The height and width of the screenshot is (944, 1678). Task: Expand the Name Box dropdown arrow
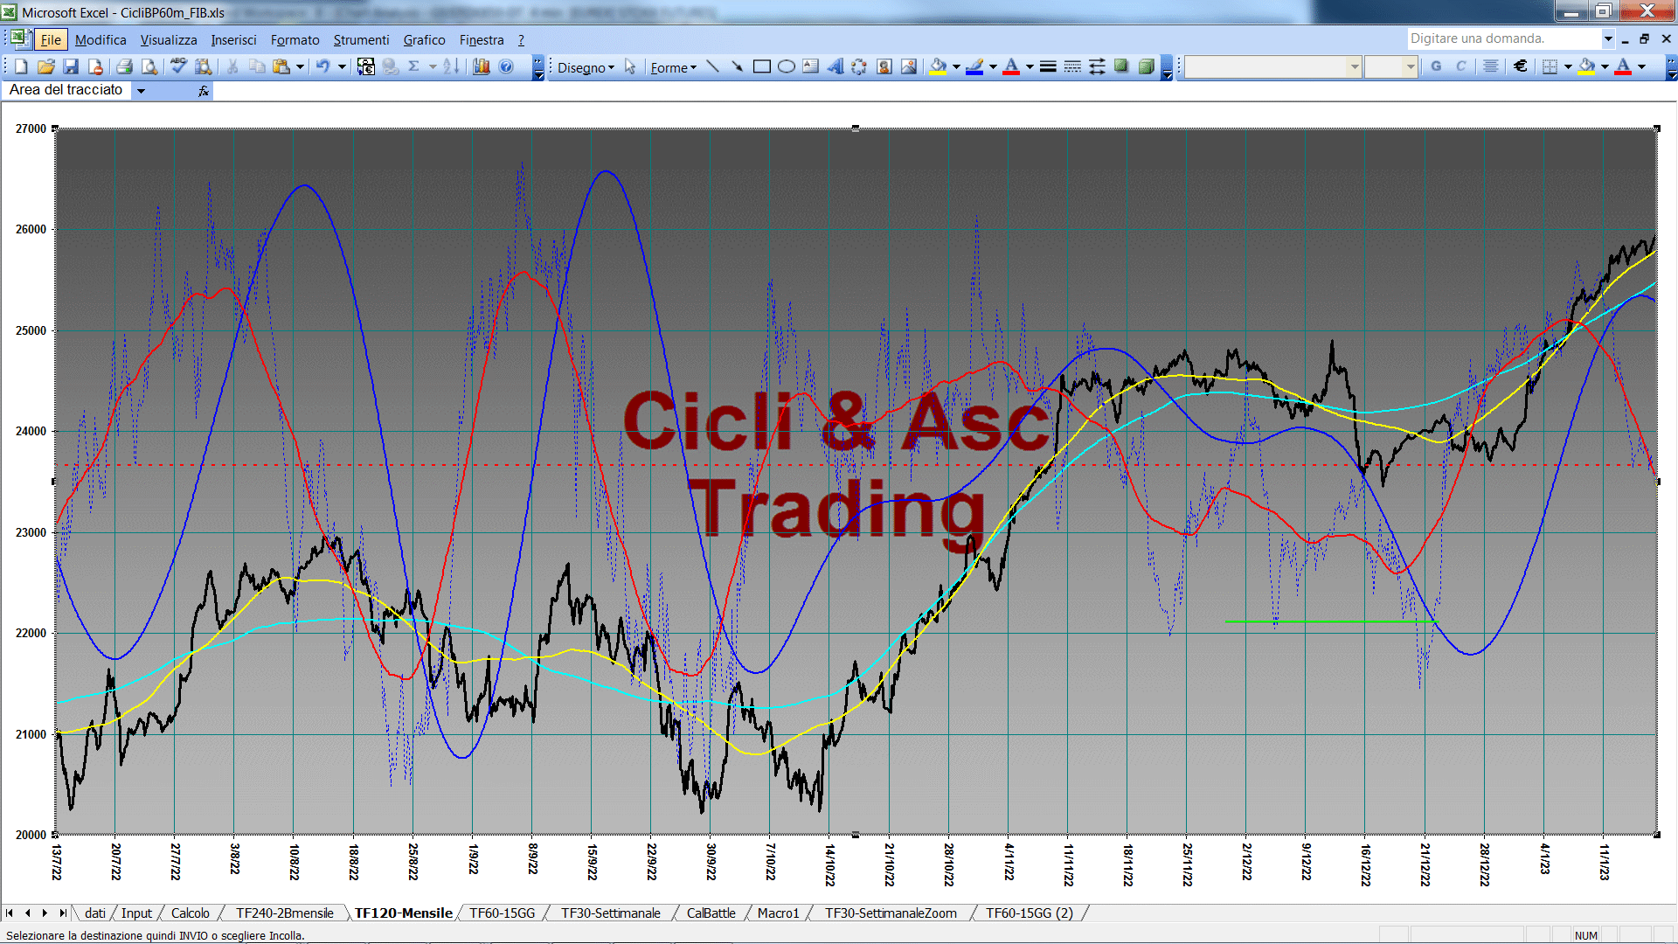(141, 90)
